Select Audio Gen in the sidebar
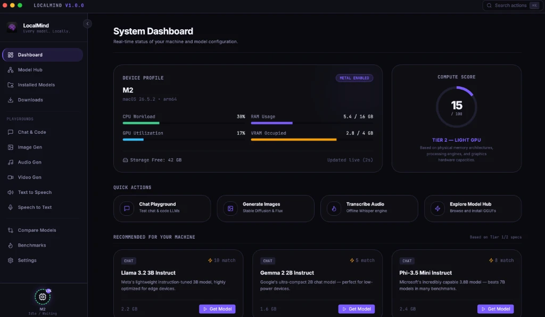This screenshot has width=545, height=317. tap(43, 162)
